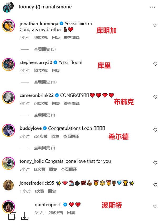Like jonathan_kuminga's comment with the heart
161x221 pixels.
click(155, 25)
